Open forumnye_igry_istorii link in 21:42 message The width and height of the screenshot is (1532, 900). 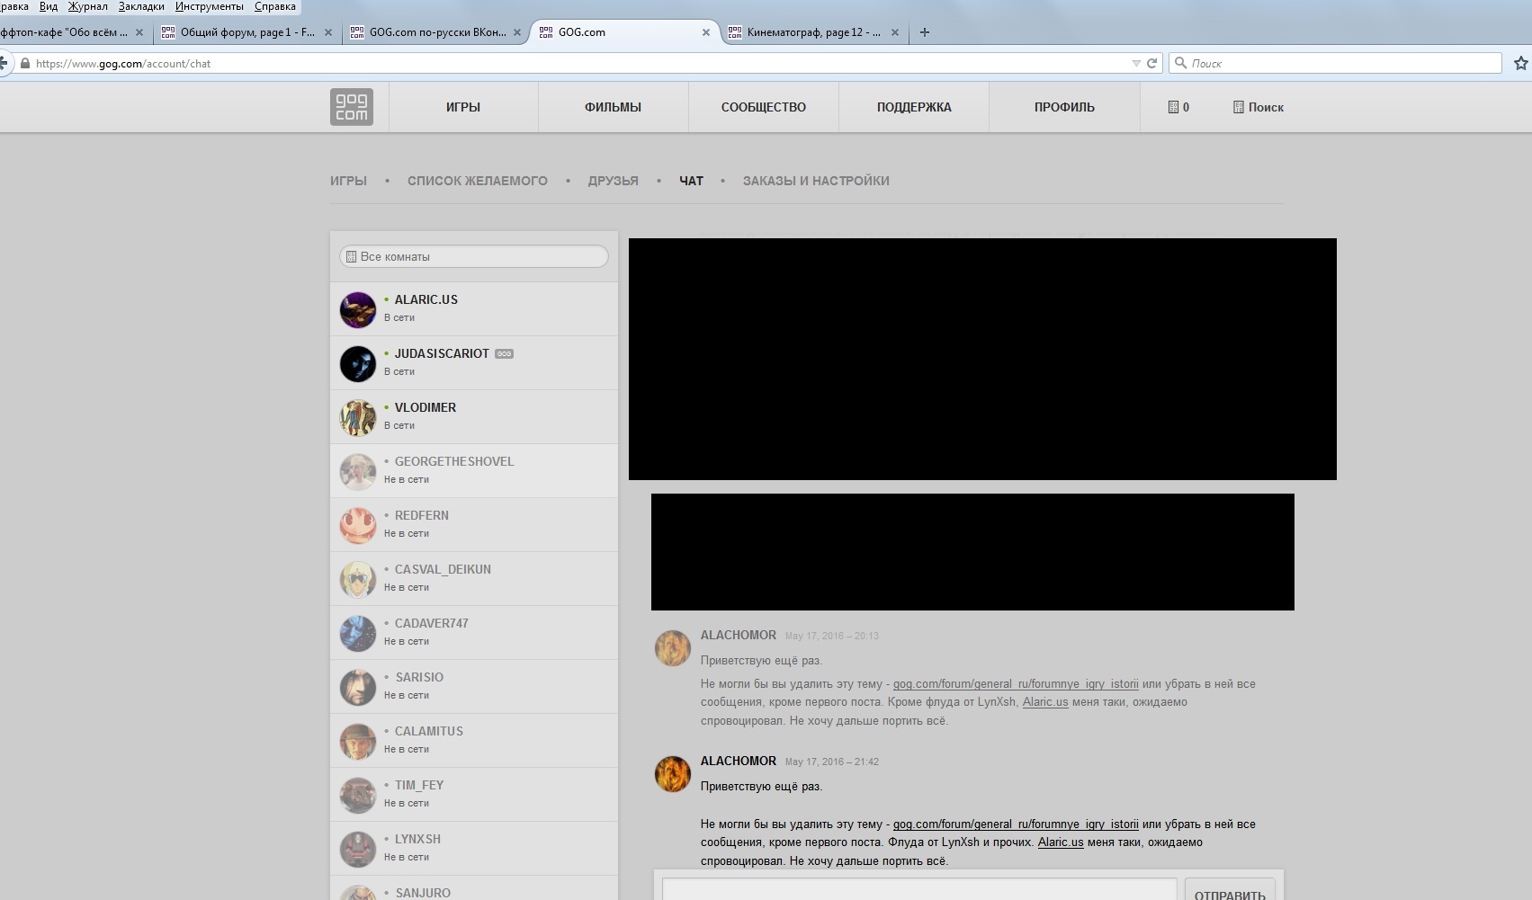(x=1016, y=824)
